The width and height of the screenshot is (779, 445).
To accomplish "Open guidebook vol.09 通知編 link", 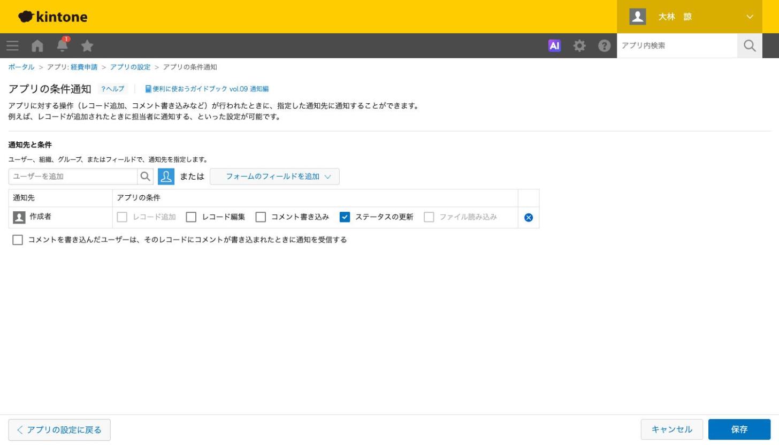I will coord(207,89).
